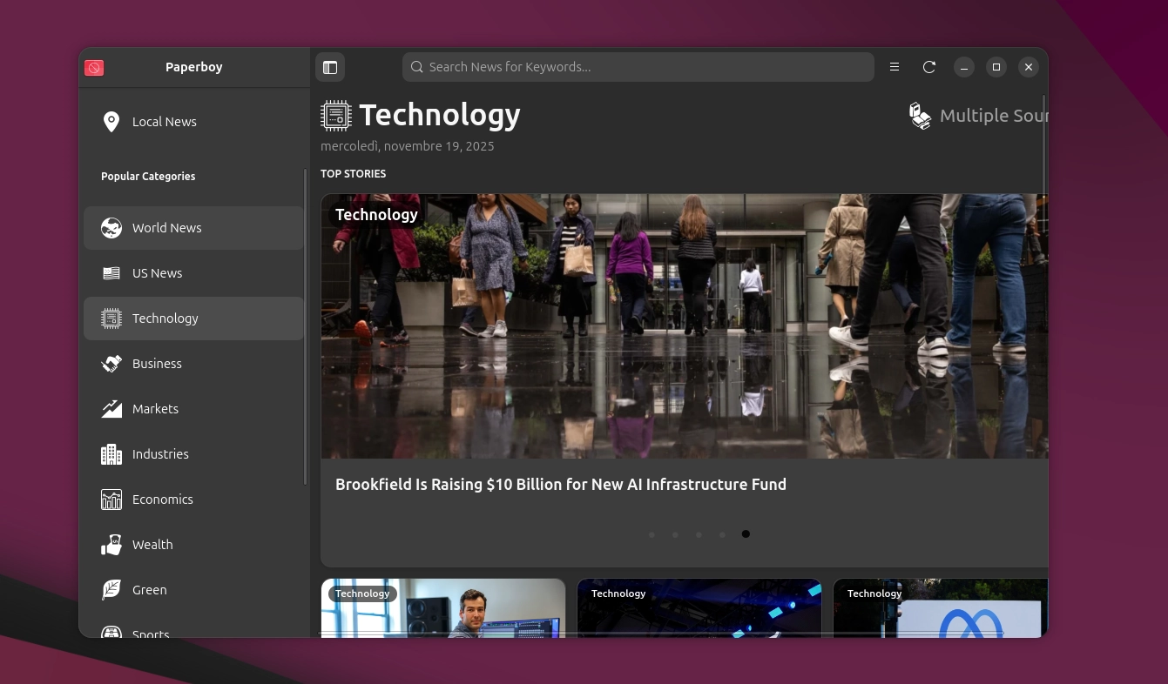Viewport: 1168px width, 684px height.
Task: Select the third carousel dot
Action: coord(699,534)
